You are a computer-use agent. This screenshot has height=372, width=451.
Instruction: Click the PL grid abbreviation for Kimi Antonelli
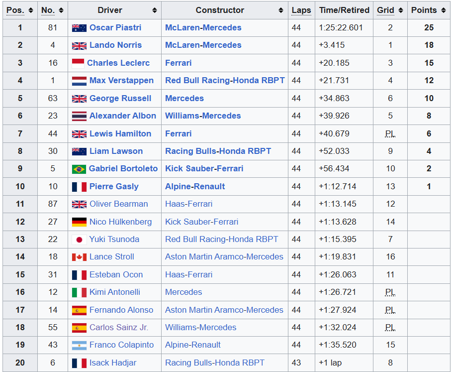pos(390,292)
